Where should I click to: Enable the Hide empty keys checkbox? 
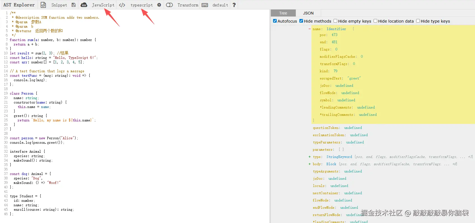[336, 21]
